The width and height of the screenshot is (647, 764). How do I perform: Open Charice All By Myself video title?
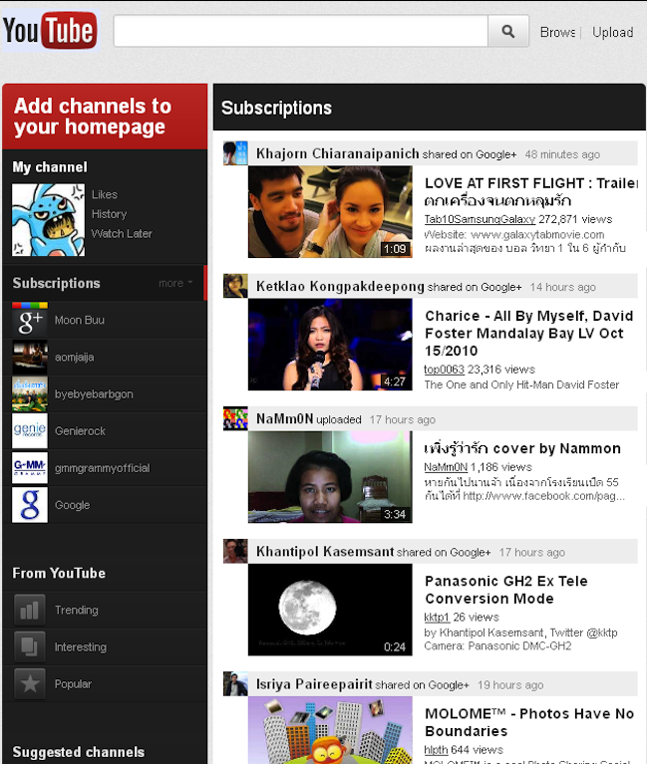[529, 334]
